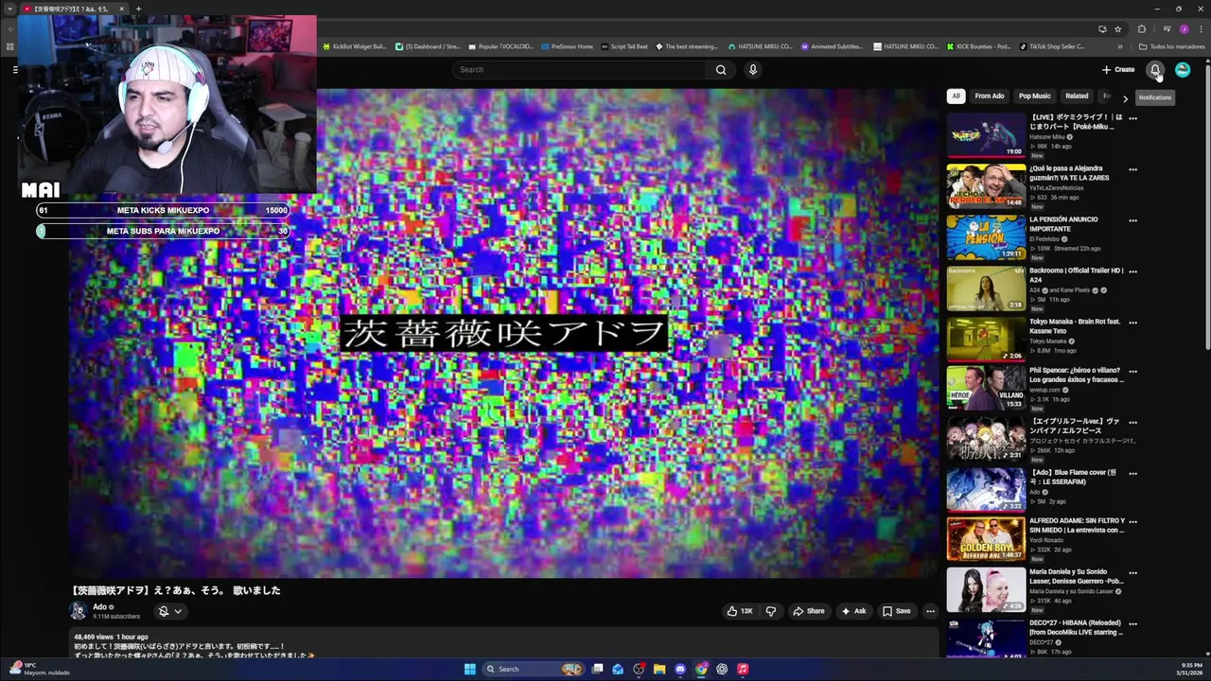Open taskbar clock and date
The image size is (1211, 681).
coord(1190,669)
